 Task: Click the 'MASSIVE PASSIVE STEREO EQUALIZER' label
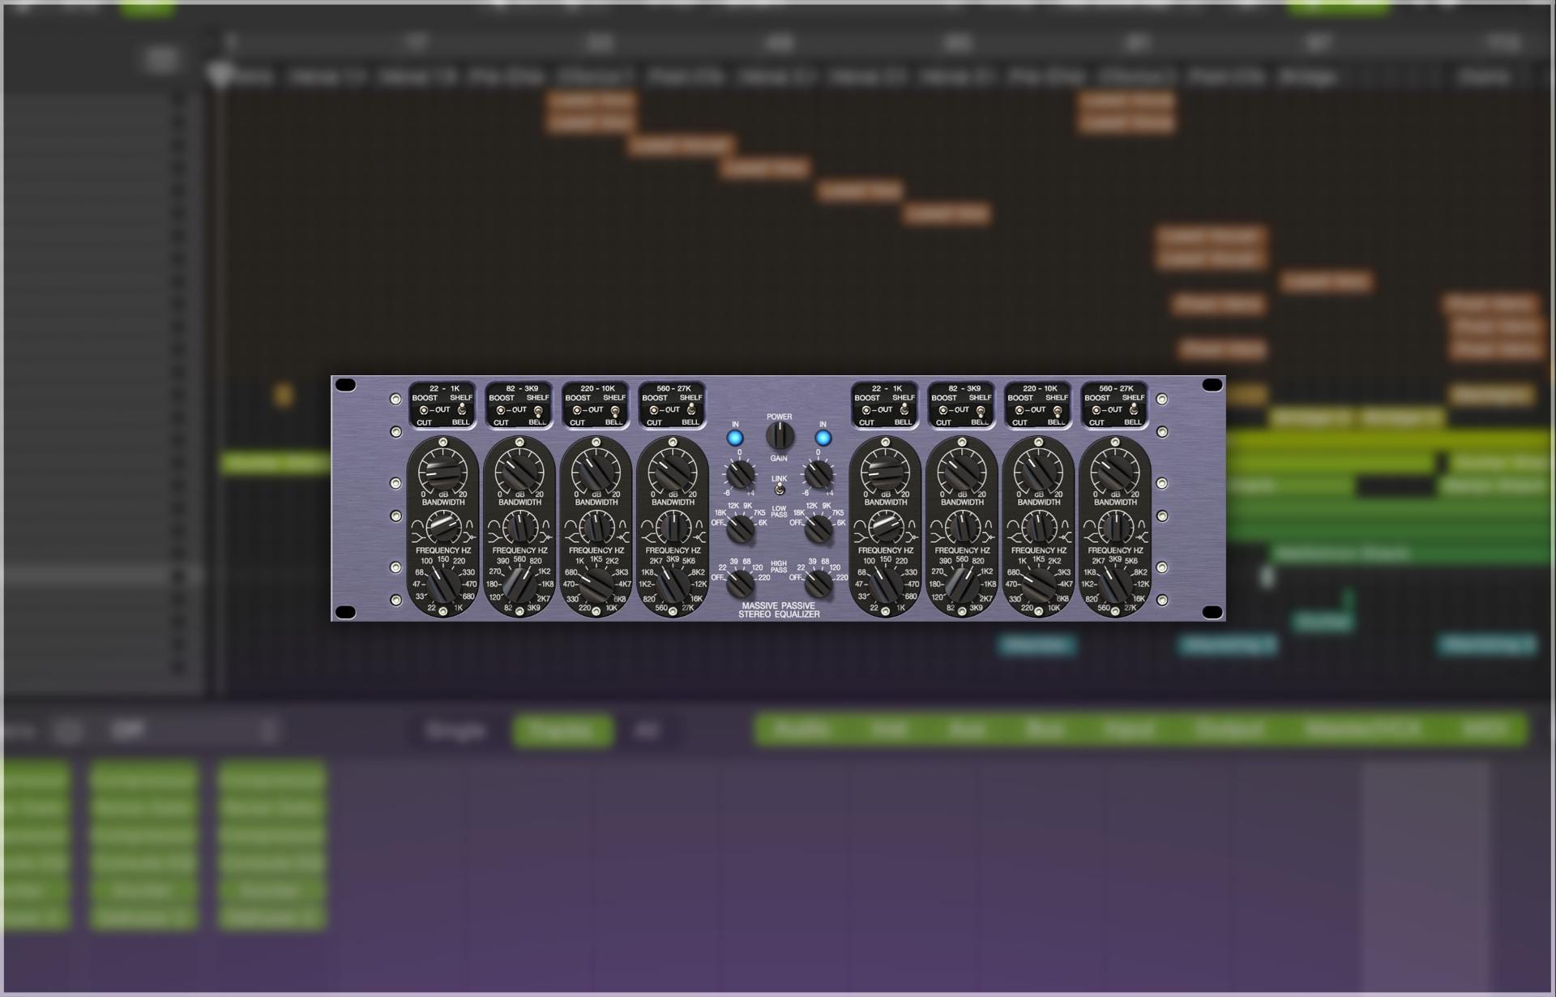point(779,610)
